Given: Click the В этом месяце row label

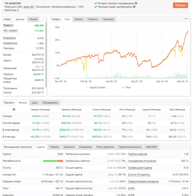Looking at the screenshot, I should (11, 130).
